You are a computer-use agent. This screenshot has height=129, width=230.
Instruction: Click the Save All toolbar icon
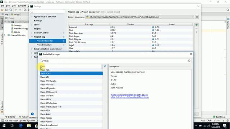point(6,10)
